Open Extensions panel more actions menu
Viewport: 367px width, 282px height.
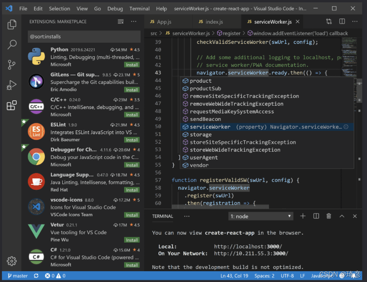point(134,22)
